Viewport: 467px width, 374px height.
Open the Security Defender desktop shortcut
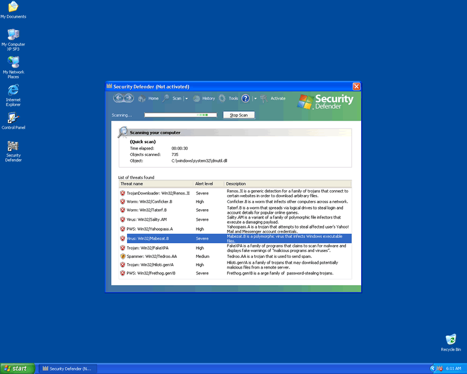point(13,151)
